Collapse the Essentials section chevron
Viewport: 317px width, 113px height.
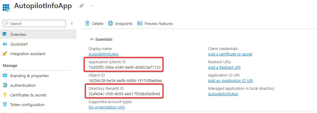click(x=92, y=39)
